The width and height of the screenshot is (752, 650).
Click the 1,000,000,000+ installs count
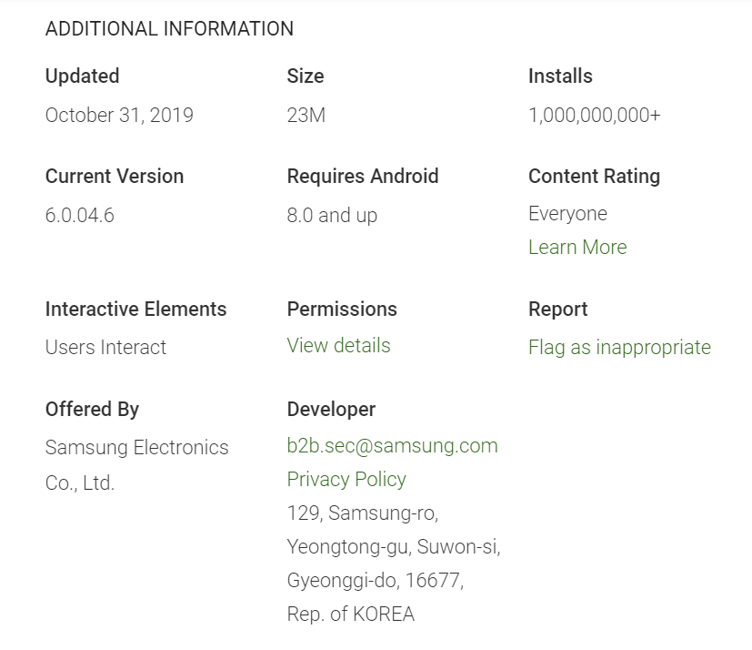pos(594,116)
